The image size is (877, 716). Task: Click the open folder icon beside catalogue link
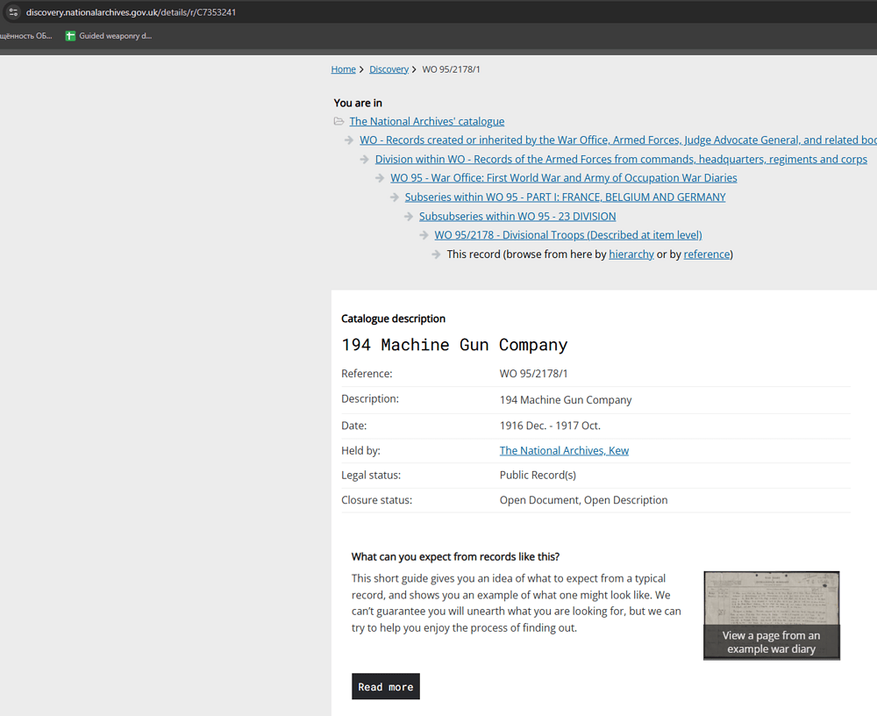pos(339,122)
